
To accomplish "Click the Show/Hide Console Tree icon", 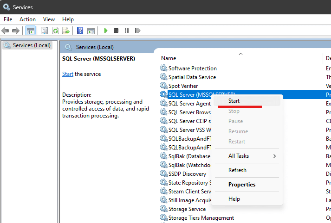I will pyautogui.click(x=30, y=31).
